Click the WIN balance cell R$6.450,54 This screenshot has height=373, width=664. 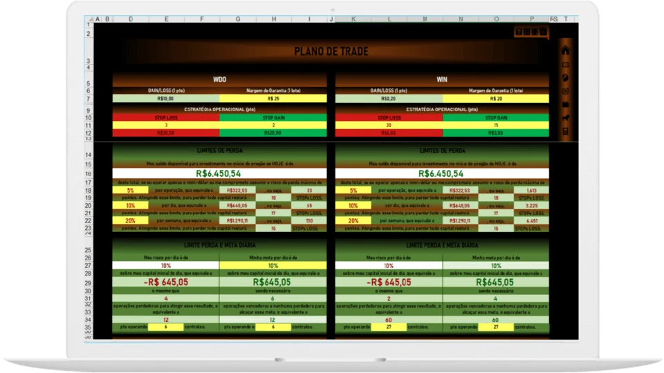pyautogui.click(x=442, y=173)
